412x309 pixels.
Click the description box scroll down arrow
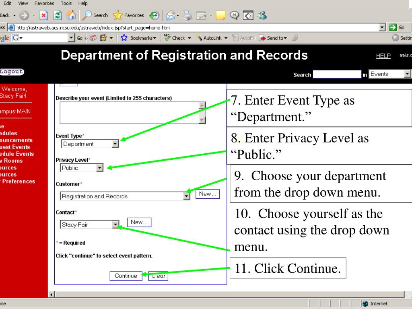click(x=202, y=120)
